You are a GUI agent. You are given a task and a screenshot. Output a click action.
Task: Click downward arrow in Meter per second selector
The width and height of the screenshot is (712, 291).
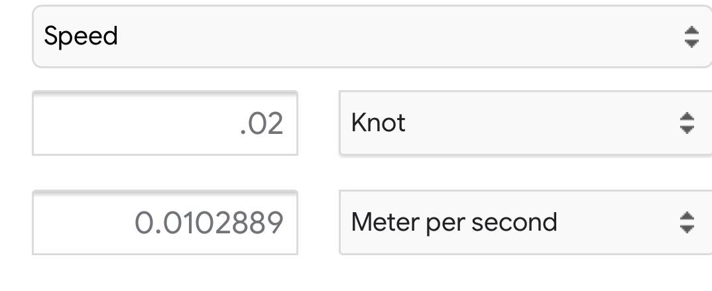click(x=687, y=229)
